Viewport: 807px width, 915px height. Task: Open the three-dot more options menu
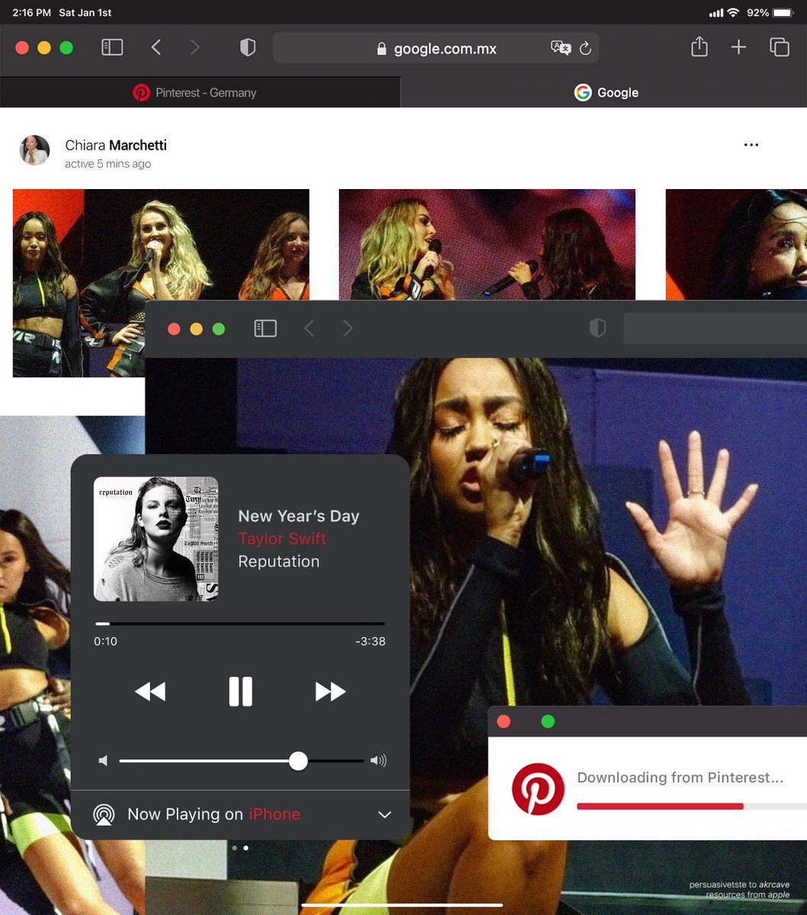[751, 145]
